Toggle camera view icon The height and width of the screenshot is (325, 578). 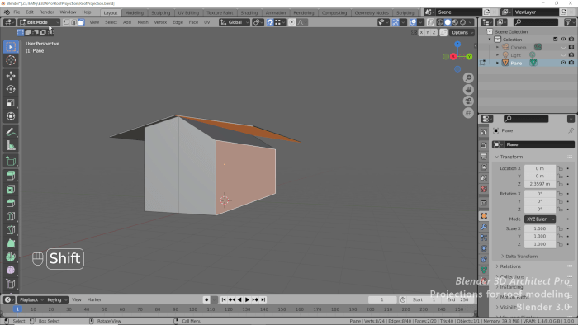(x=468, y=101)
